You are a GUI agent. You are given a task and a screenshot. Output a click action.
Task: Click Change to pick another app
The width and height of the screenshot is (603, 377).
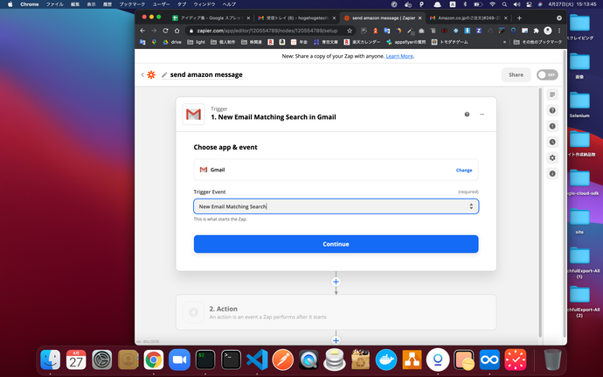click(464, 171)
